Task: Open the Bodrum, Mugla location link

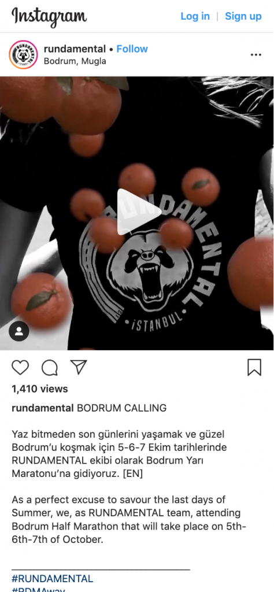Action: pyautogui.click(x=75, y=61)
